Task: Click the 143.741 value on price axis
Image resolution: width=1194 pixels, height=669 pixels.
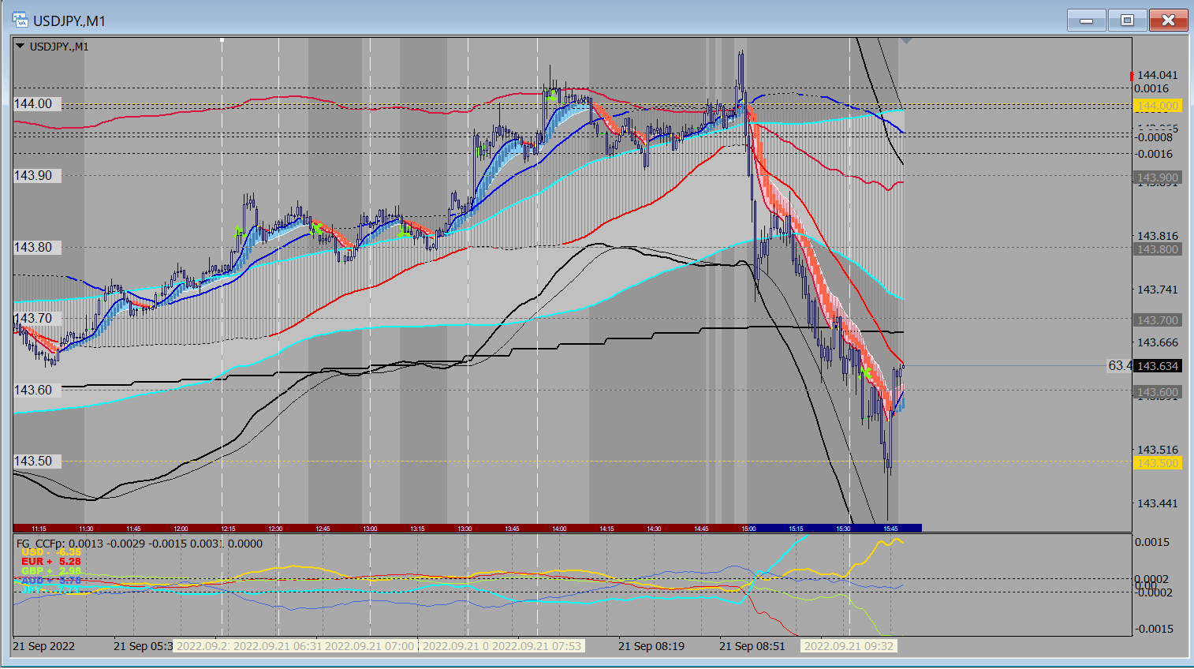Action: tap(1157, 290)
